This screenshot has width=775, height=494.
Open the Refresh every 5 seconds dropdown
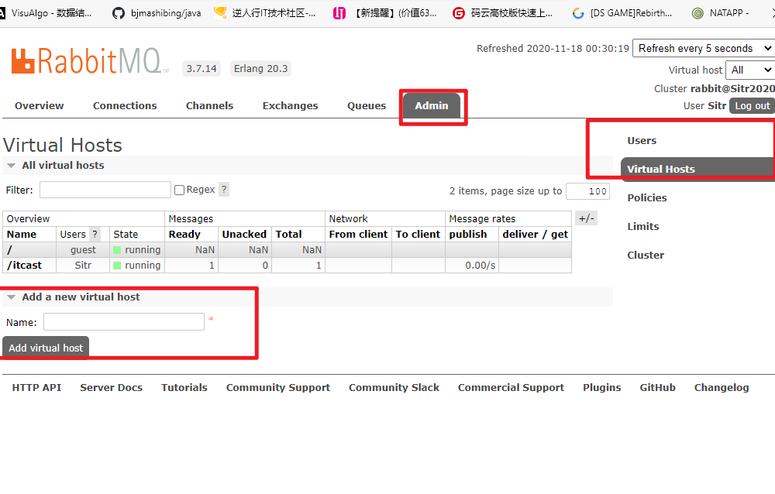704,49
